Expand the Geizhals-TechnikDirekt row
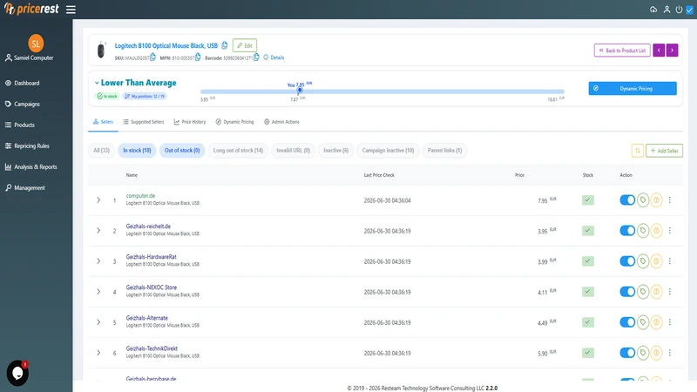Image resolution: width=697 pixels, height=392 pixels. click(x=98, y=353)
